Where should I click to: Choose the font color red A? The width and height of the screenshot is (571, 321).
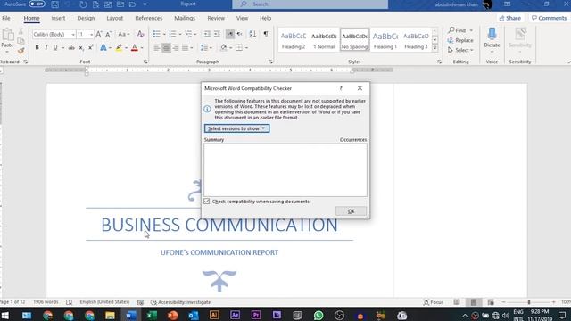click(135, 47)
